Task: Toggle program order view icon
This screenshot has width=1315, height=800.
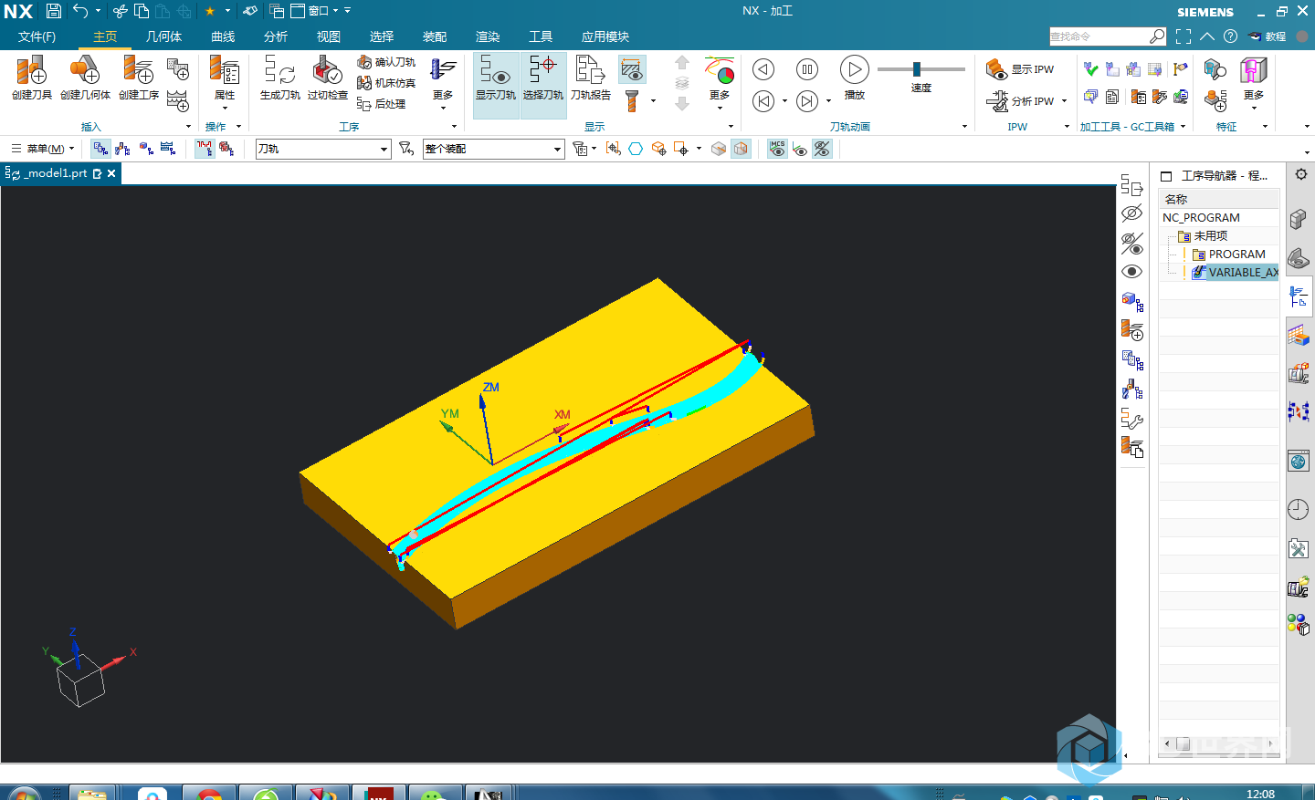Action: tap(100, 149)
